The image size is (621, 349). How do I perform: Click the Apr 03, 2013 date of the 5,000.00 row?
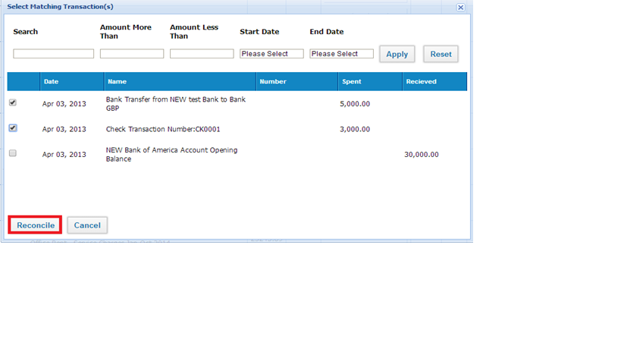point(64,104)
